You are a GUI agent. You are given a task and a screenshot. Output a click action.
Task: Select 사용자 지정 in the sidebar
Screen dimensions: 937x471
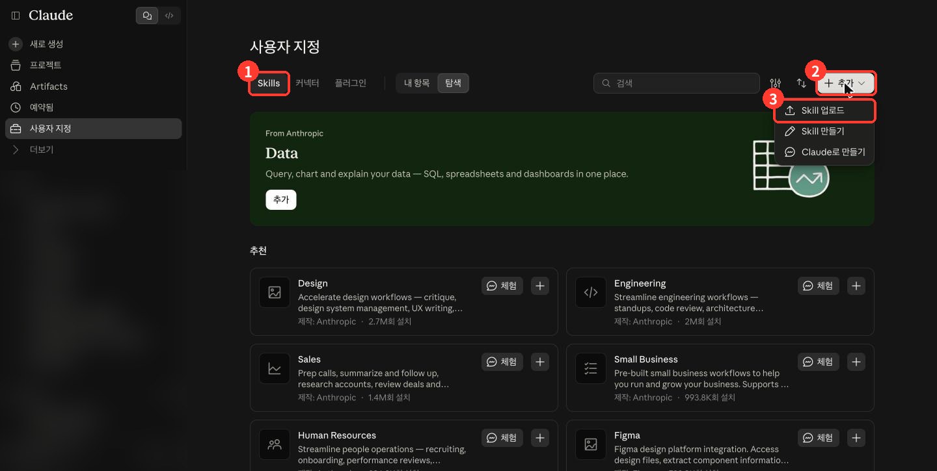94,129
